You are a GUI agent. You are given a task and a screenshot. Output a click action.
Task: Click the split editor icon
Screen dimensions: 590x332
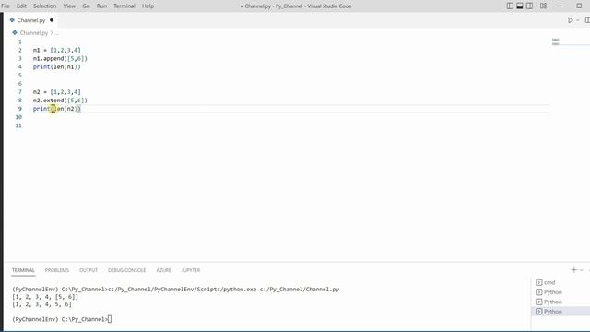coord(587,20)
